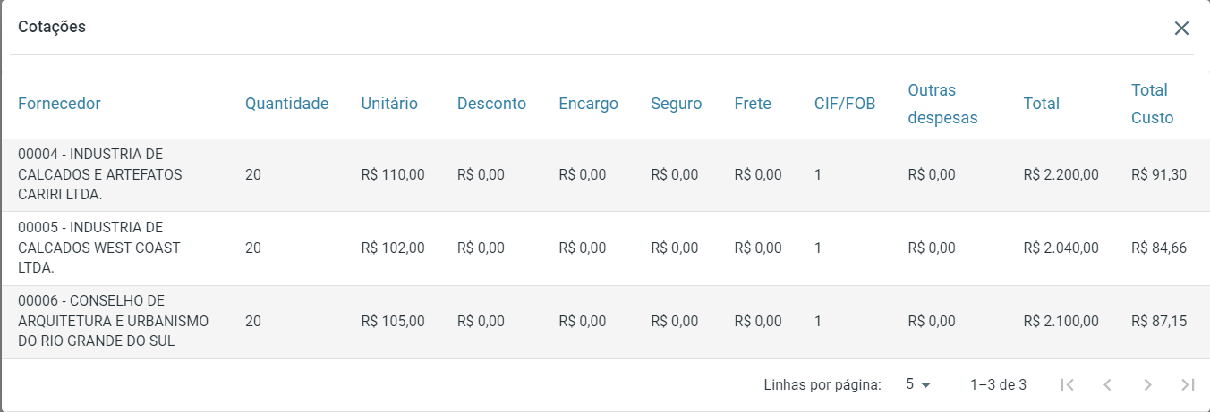Viewport: 1210px width, 412px height.
Task: Sort by Fornecedor column header
Action: tap(59, 104)
